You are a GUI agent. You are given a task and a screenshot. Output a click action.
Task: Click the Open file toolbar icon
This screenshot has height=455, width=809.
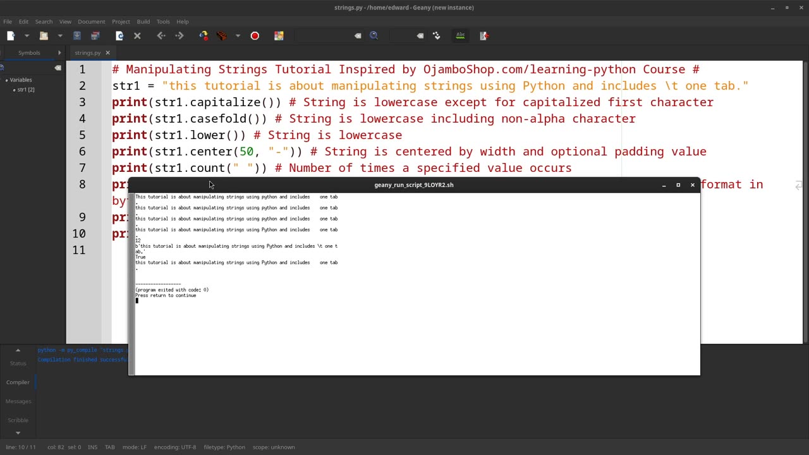click(44, 36)
